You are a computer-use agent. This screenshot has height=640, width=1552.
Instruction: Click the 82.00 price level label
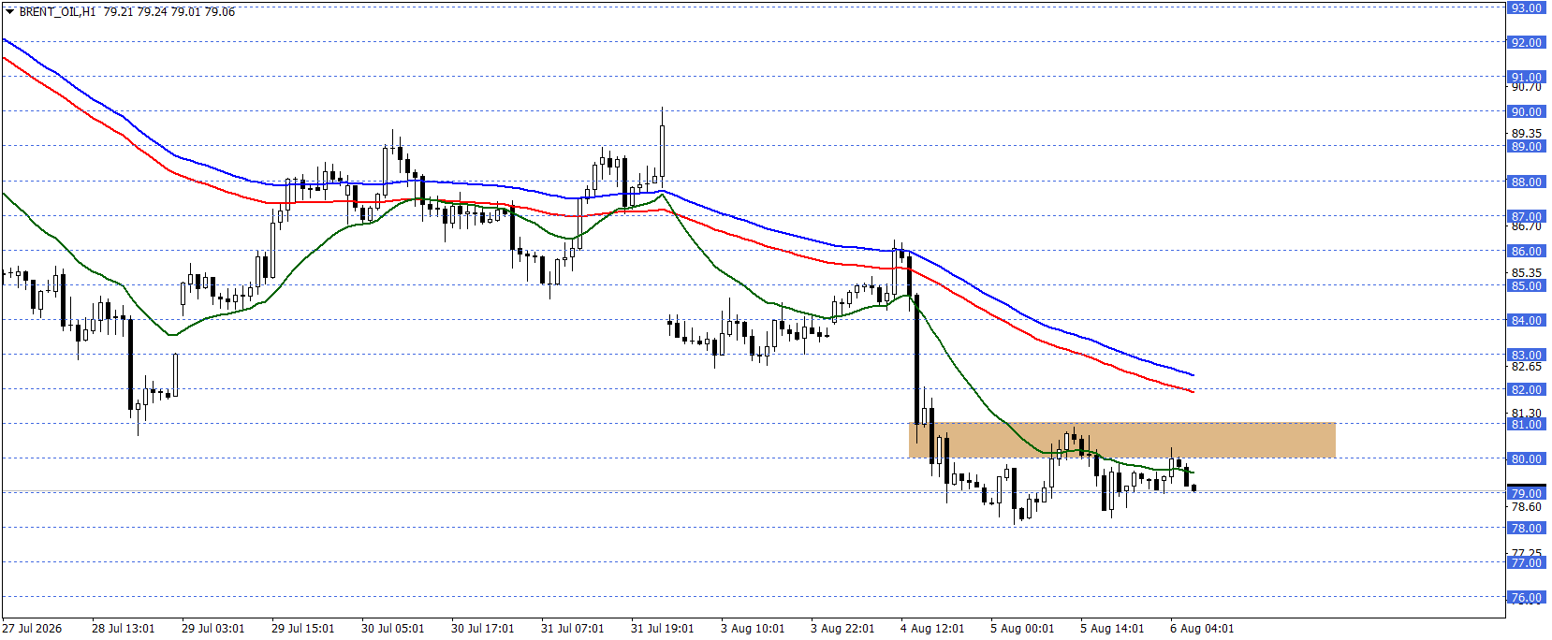(x=1526, y=390)
